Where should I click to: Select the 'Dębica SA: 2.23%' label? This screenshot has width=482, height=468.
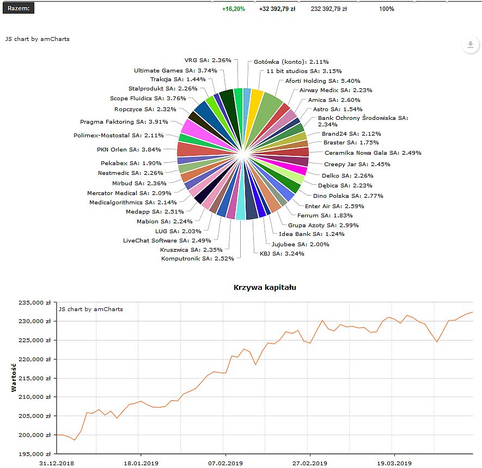[x=345, y=185]
